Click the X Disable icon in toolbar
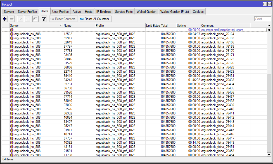The image size is (273, 164). click(27, 19)
